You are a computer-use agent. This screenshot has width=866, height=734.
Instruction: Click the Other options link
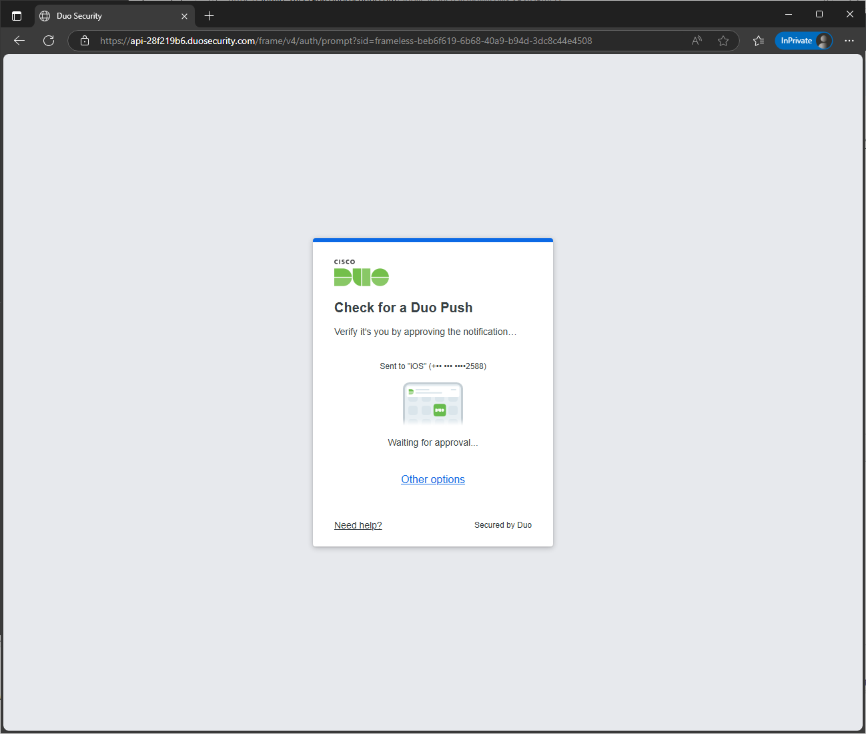[433, 479]
